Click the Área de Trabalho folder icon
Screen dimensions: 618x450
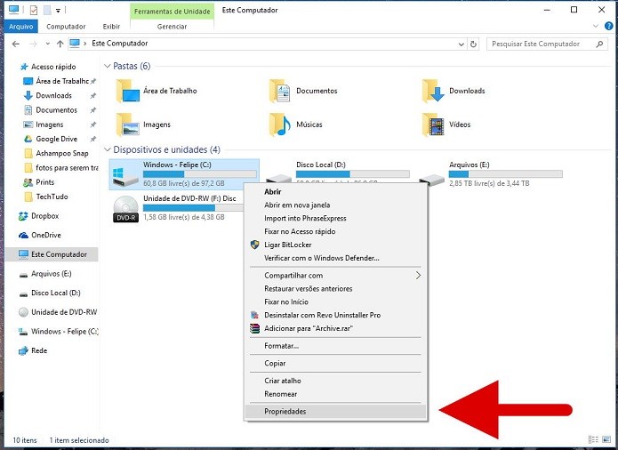coord(128,91)
